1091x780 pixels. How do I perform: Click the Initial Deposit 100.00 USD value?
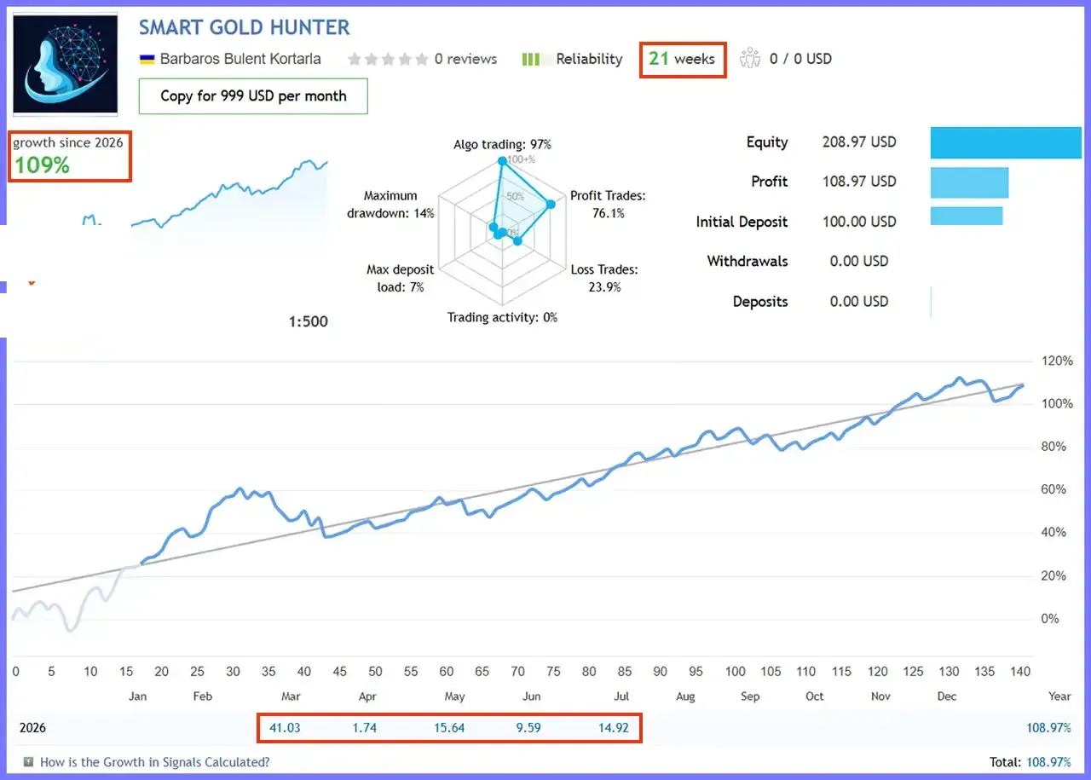859,222
